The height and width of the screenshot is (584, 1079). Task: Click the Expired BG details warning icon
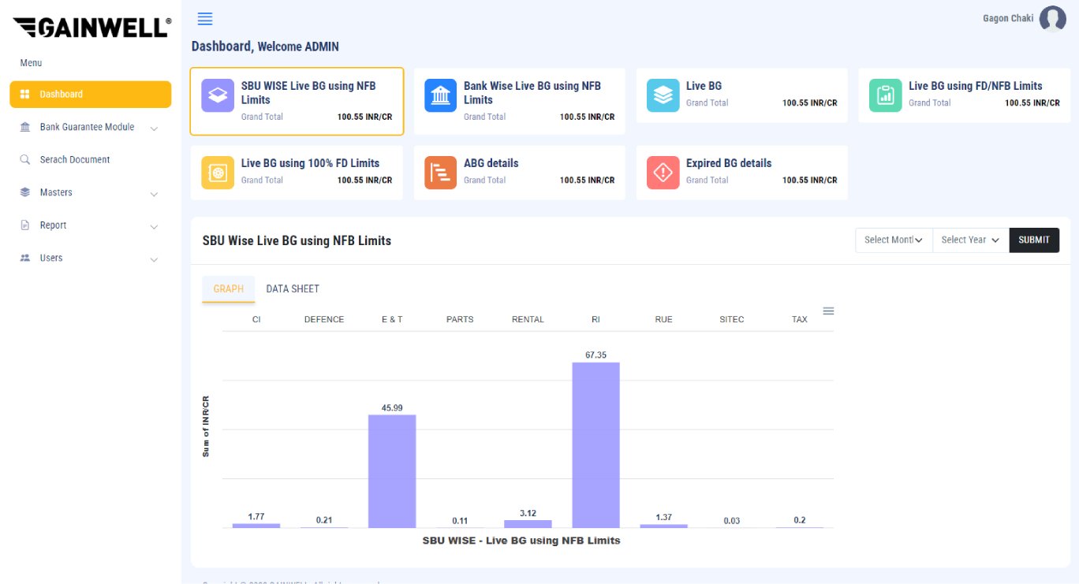click(x=663, y=173)
